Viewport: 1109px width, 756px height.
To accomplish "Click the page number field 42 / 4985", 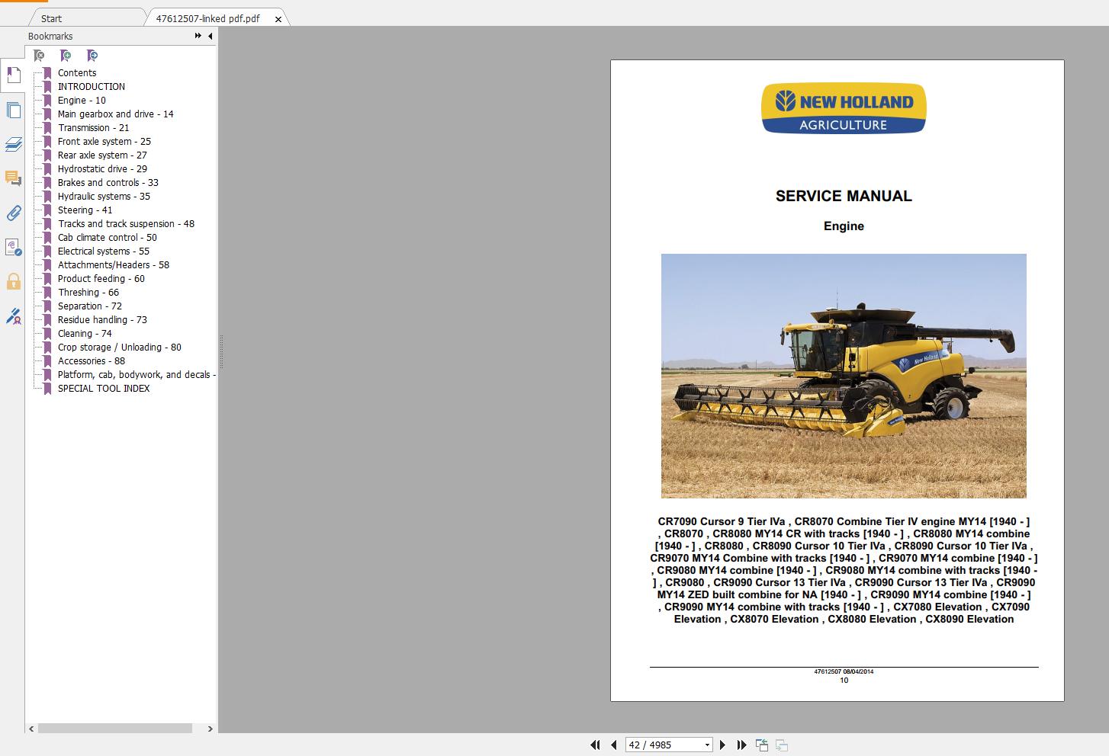I will (x=664, y=745).
